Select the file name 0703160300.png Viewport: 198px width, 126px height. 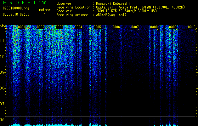(x=16, y=8)
